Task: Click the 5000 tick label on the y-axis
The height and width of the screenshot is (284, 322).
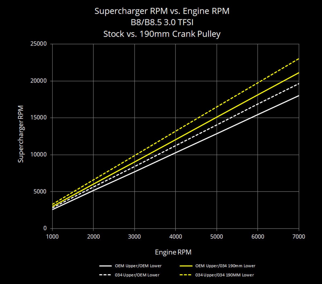Action: tap(40, 192)
